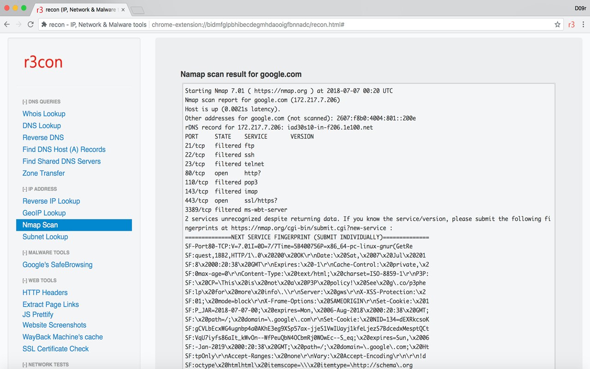
Task: Select the highlighted Nmap Scan item
Action: (x=74, y=225)
